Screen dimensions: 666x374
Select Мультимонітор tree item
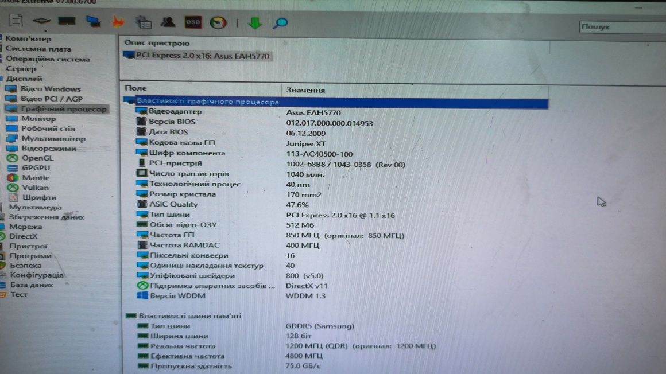point(53,138)
